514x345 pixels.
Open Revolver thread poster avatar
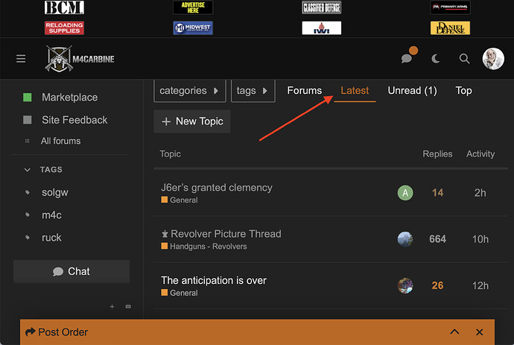point(405,239)
